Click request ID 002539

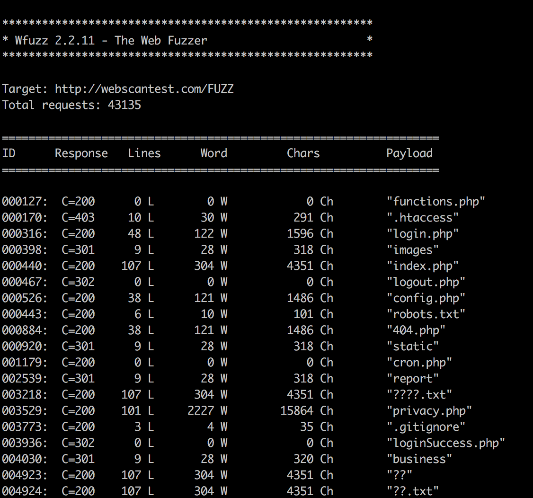[x=25, y=379]
